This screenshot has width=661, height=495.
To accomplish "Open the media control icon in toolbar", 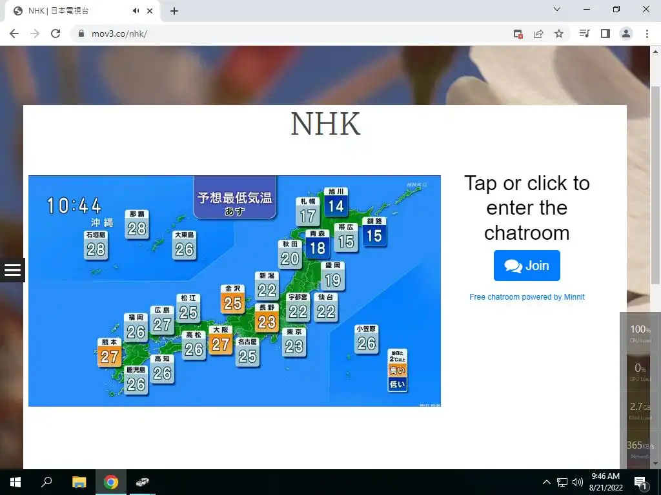I will pyautogui.click(x=585, y=34).
